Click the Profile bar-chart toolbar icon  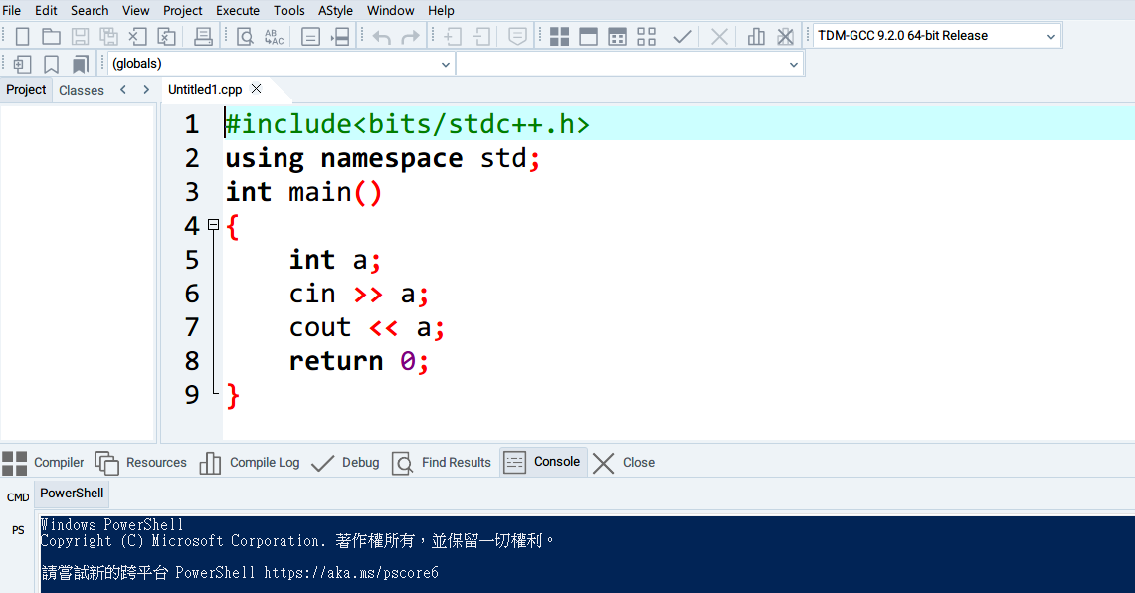[756, 37]
